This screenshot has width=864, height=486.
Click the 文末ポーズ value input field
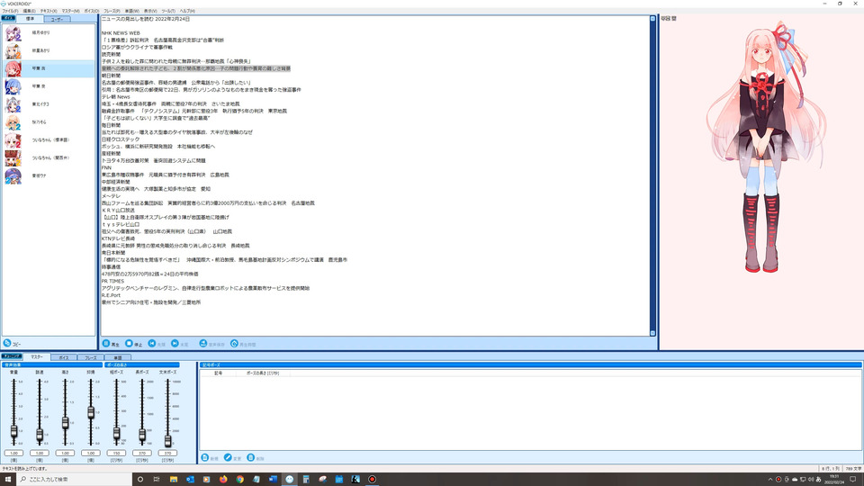[x=167, y=453]
